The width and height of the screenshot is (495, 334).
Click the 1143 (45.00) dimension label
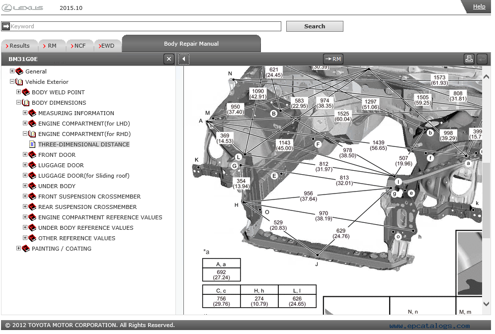tap(284, 145)
